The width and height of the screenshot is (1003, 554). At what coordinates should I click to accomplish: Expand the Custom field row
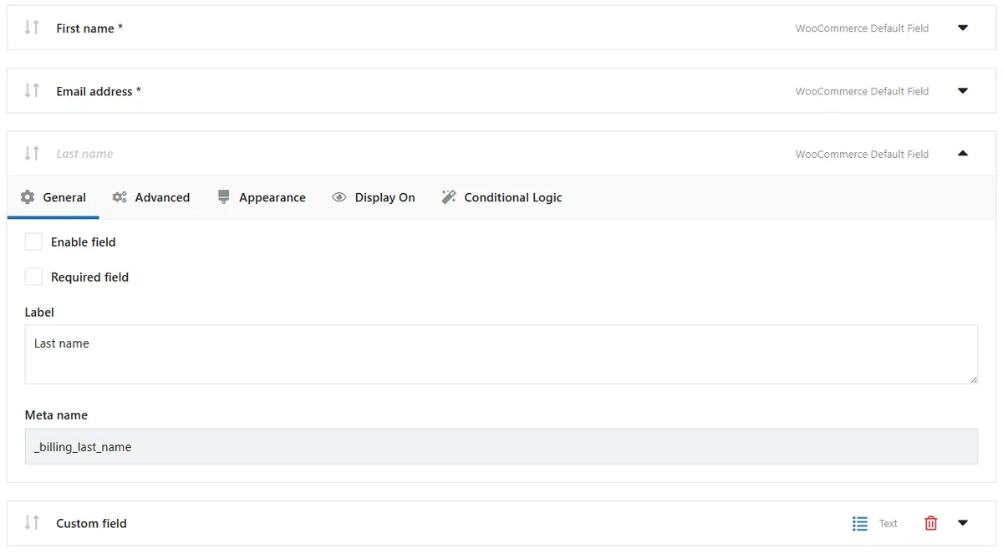click(963, 523)
